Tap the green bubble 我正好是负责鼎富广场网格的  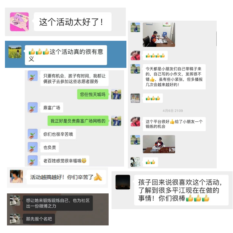pos(78,121)
